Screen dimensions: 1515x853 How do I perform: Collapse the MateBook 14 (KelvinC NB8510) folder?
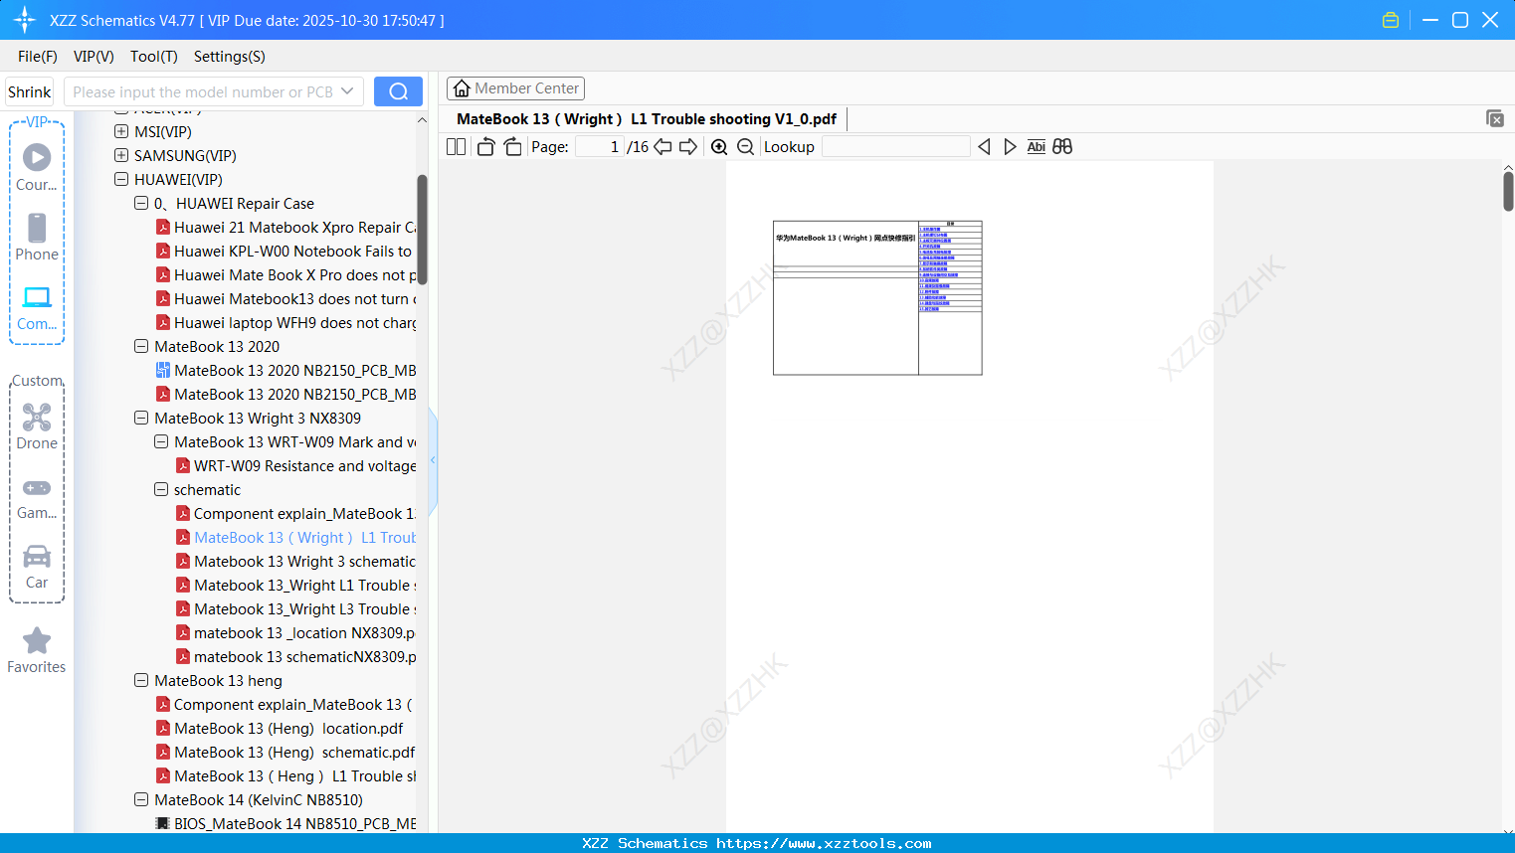point(141,799)
